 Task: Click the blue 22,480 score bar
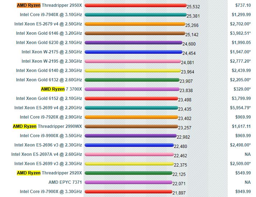129,145
